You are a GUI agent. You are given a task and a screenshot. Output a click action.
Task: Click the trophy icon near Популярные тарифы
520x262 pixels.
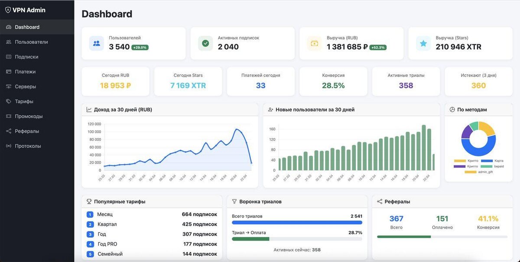pyautogui.click(x=89, y=202)
